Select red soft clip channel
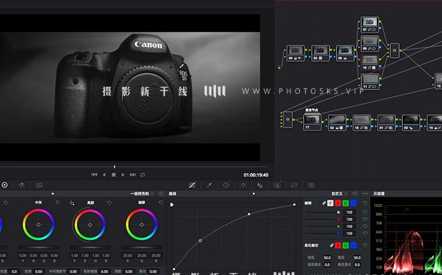Image resolution: width=442 pixels, height=275 pixels. (x=338, y=245)
